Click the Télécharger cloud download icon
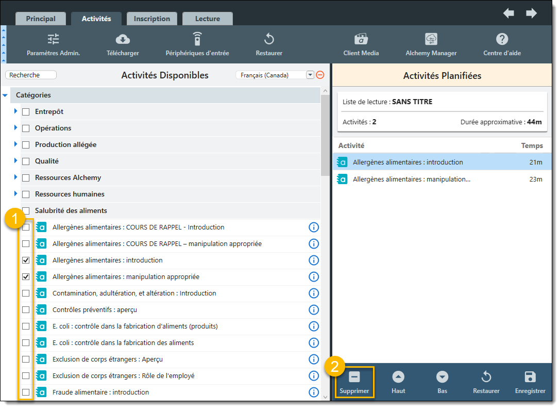Image resolution: width=560 pixels, height=409 pixels. pyautogui.click(x=123, y=39)
